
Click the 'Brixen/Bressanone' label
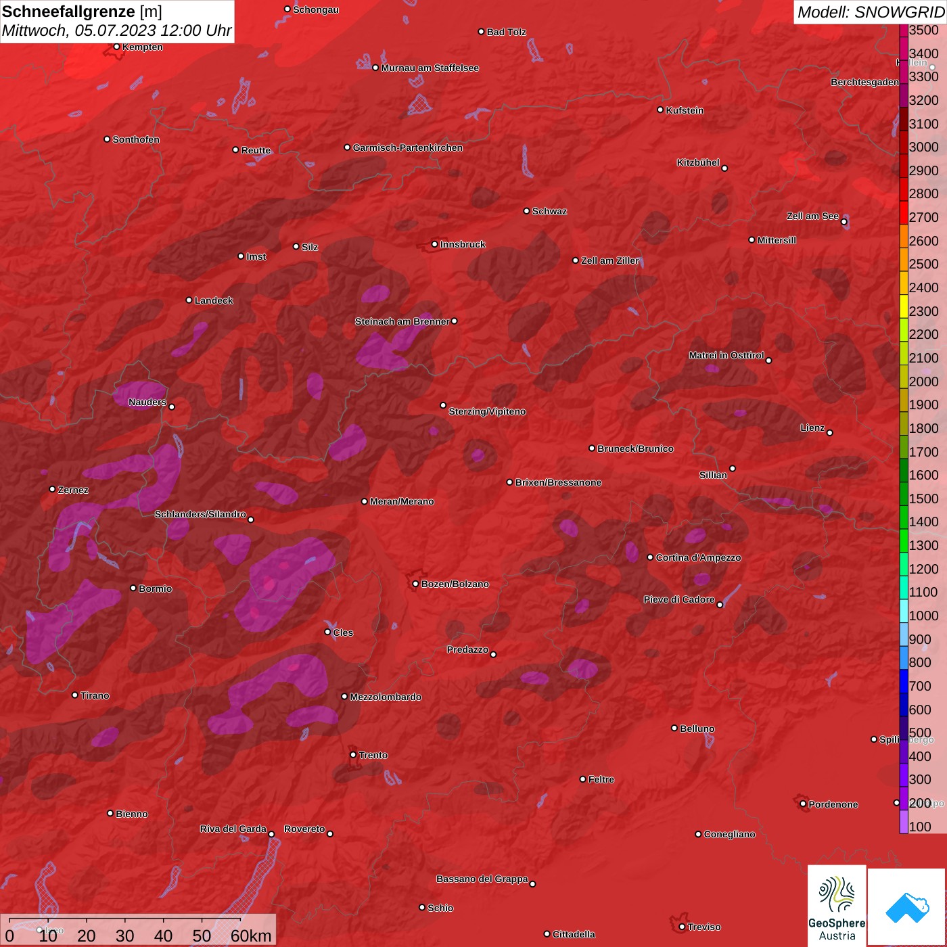(559, 482)
